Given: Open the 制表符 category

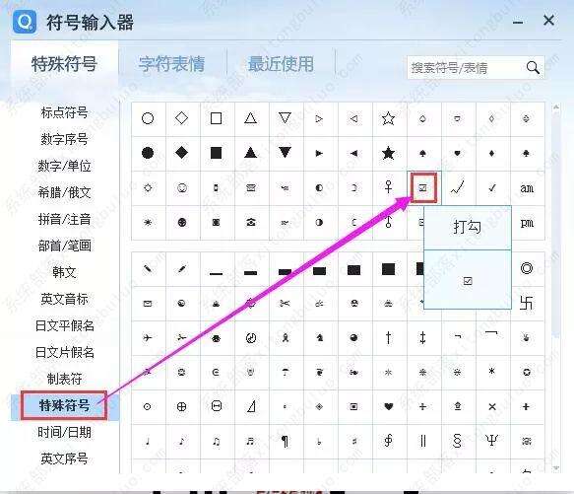Looking at the screenshot, I should pyautogui.click(x=64, y=379).
